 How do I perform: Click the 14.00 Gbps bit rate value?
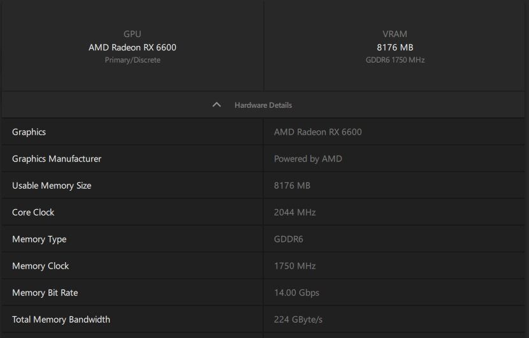(296, 293)
